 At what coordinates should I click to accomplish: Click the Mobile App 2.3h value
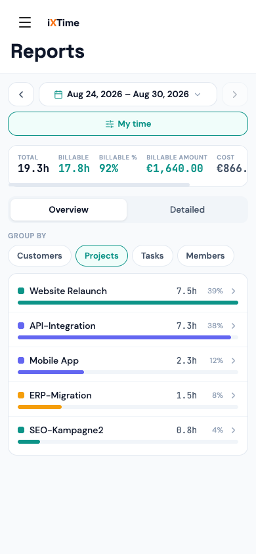point(186,360)
